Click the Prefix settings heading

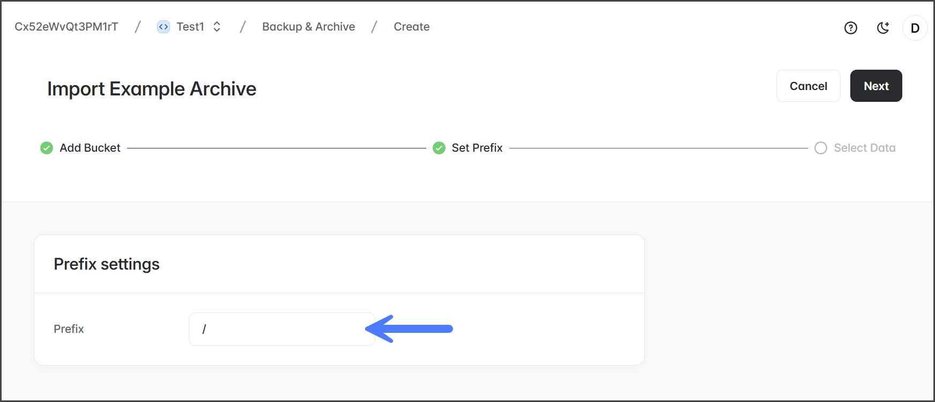(x=107, y=264)
